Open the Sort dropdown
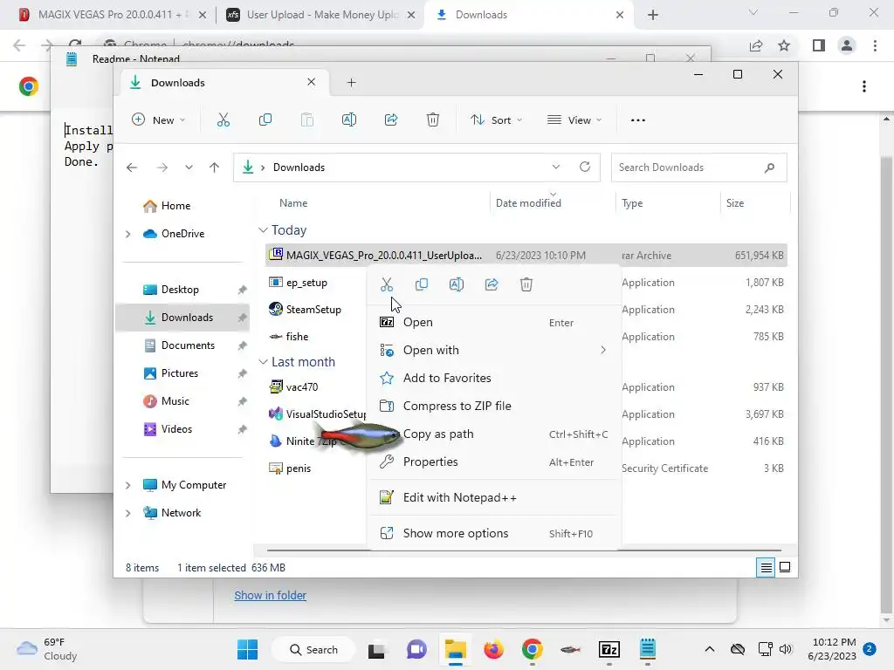Screen dimensions: 894x670 pyautogui.click(x=496, y=120)
